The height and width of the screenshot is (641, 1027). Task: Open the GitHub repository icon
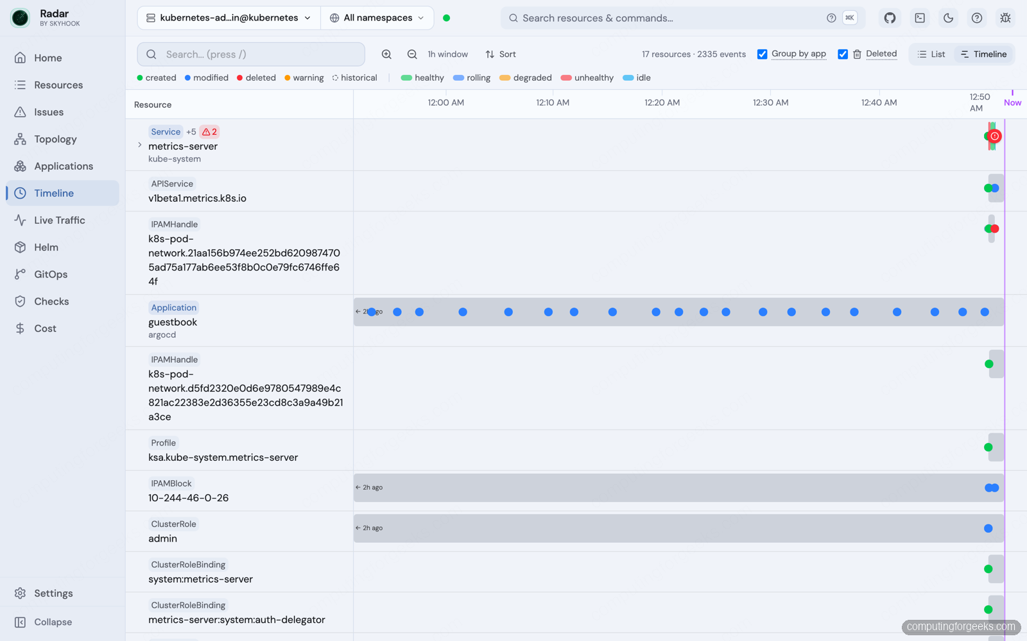coord(890,18)
